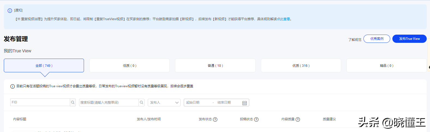Click the help icon beside 投稿状态
The image size is (430, 132).
[256, 119]
